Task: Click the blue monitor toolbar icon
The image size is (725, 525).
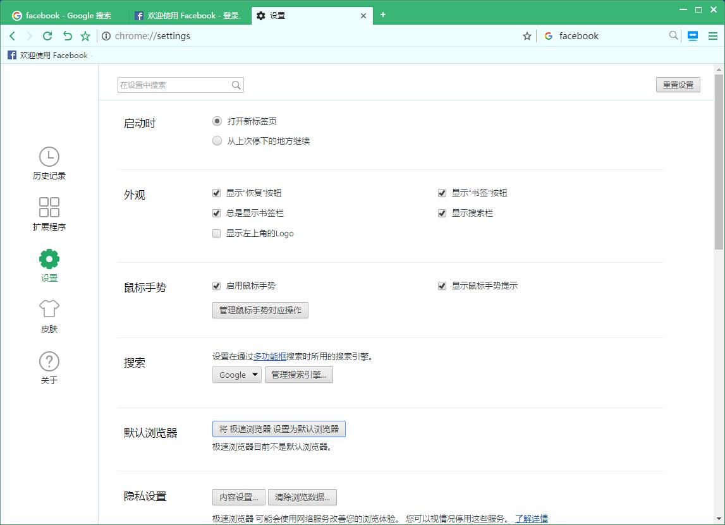Action: pos(693,36)
